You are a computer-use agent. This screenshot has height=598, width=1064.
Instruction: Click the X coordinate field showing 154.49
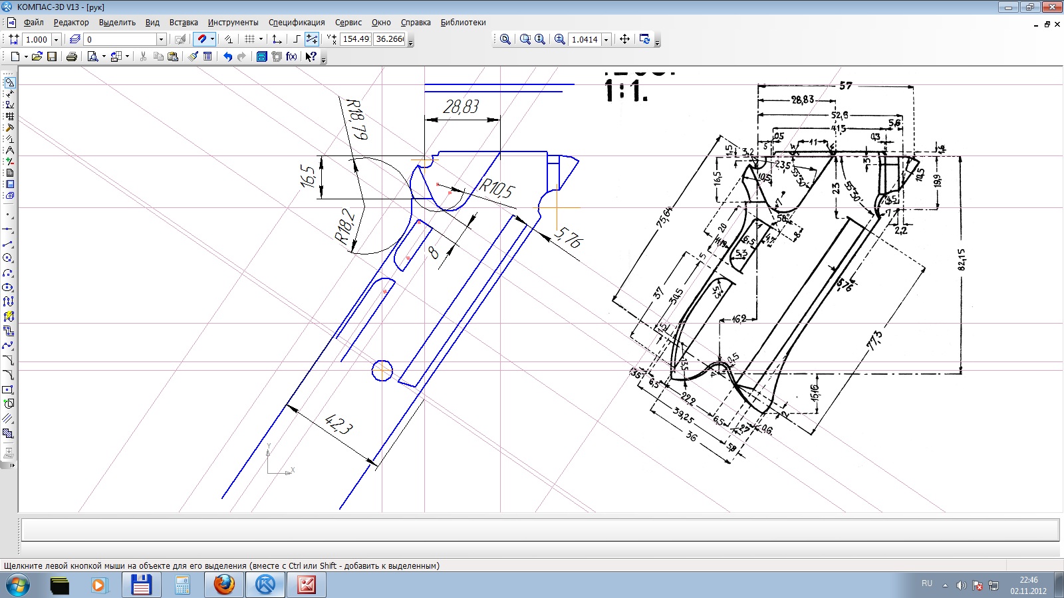(x=356, y=39)
